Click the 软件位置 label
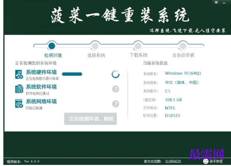This screenshot has height=166, width=231. pos(150,116)
